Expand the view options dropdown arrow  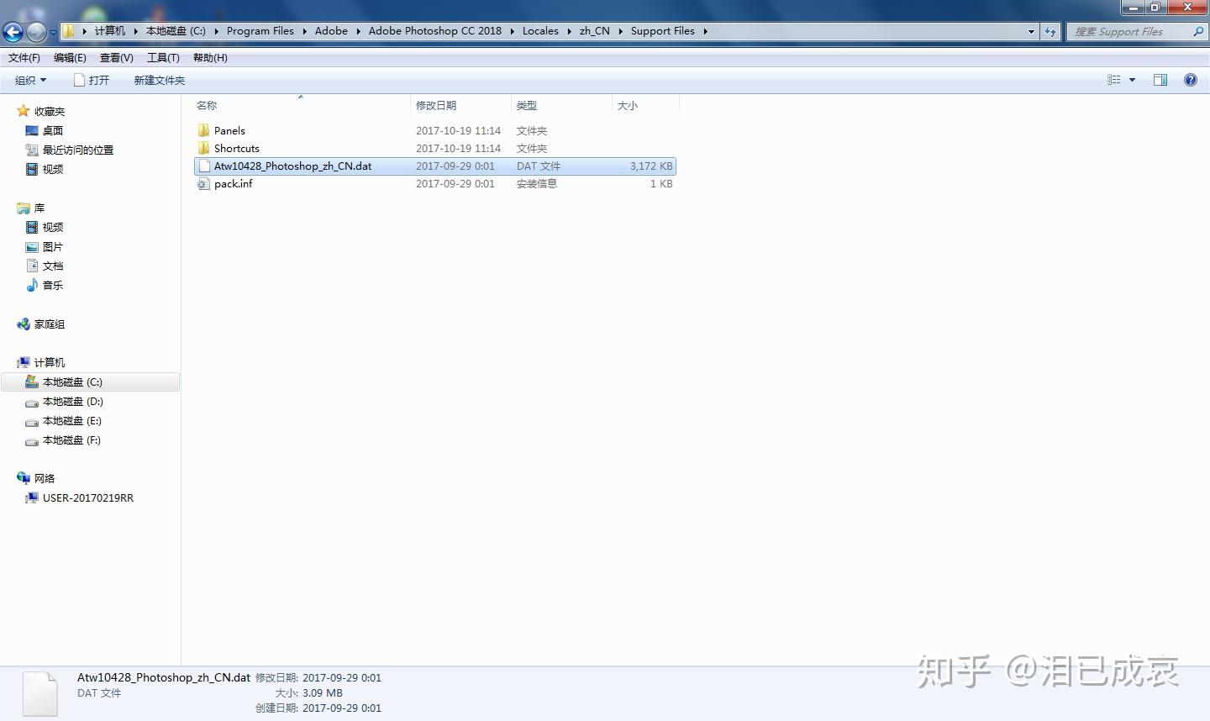point(1133,80)
